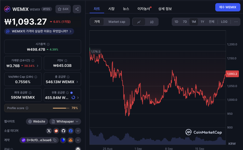Open the 상세 정보 tab
243x150 pixels.
pos(165,9)
